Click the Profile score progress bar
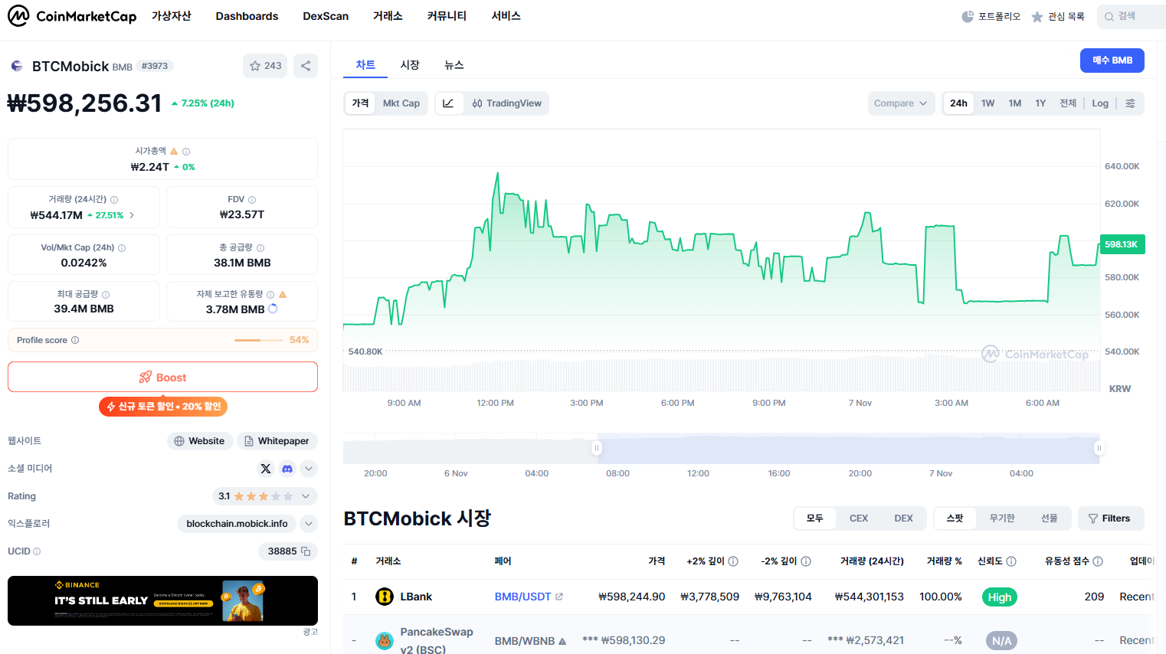 click(x=259, y=340)
